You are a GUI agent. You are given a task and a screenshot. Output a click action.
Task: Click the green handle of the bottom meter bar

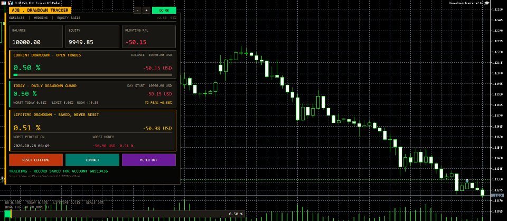pyautogui.click(x=8, y=214)
